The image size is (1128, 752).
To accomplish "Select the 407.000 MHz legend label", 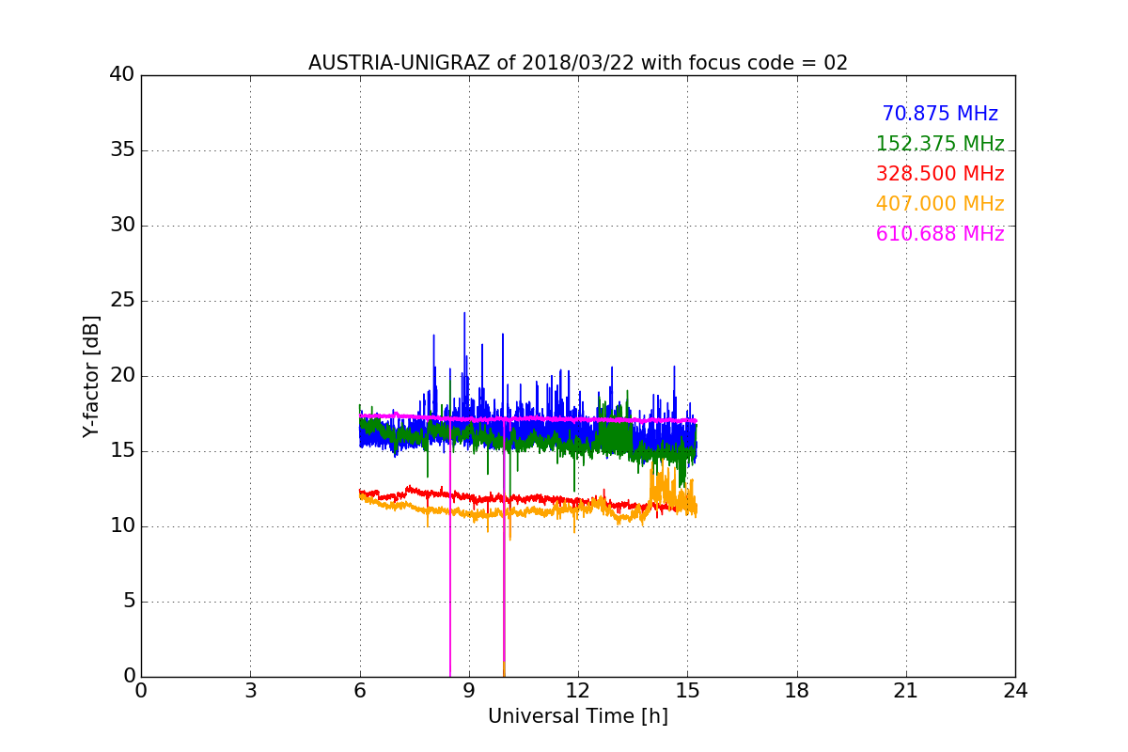I will coord(940,204).
